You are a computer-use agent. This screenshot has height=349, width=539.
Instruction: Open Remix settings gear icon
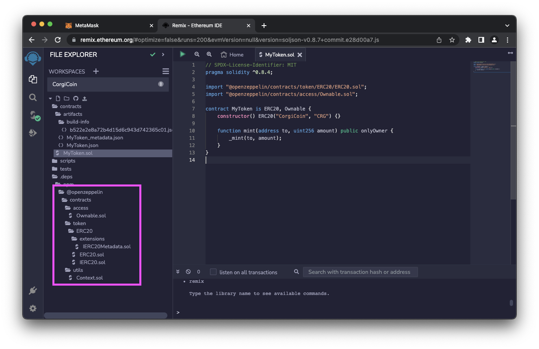click(33, 308)
